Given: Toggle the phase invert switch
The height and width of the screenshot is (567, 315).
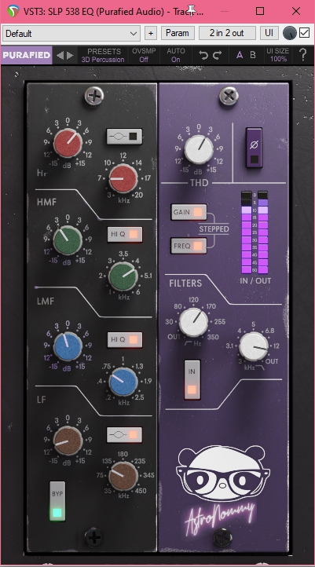Looking at the screenshot, I should coord(255,148).
